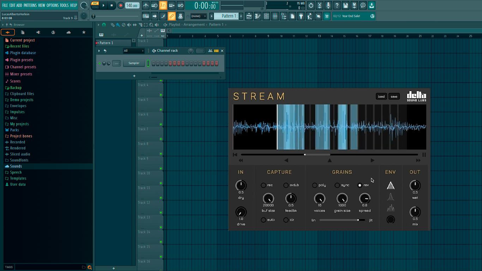Select the zoom magnifier tool in playlist
482x271 pixels.
click(151, 25)
